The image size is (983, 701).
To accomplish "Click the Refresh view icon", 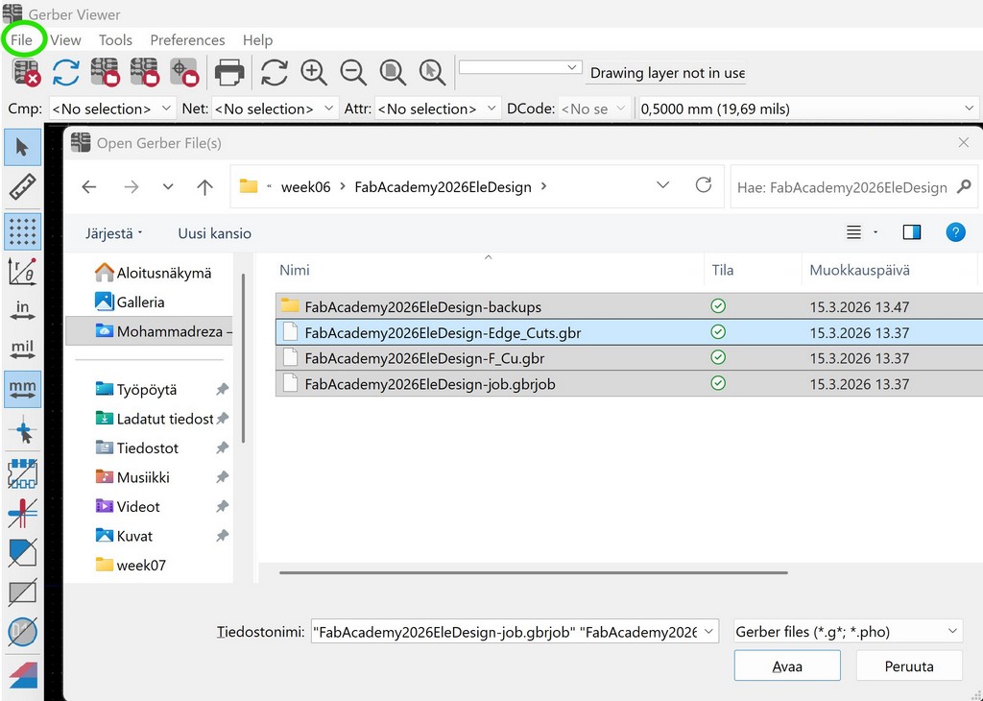I will coord(274,72).
